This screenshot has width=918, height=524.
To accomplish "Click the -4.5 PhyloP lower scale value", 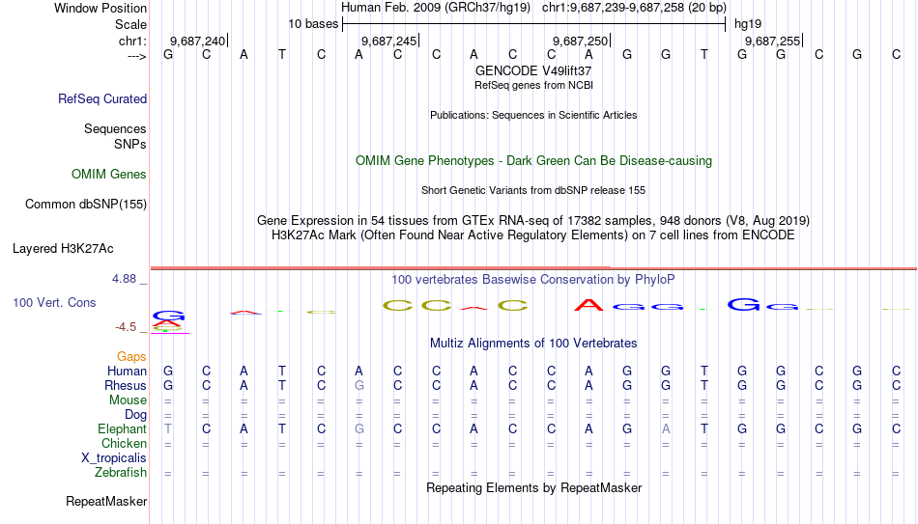I will tap(126, 327).
